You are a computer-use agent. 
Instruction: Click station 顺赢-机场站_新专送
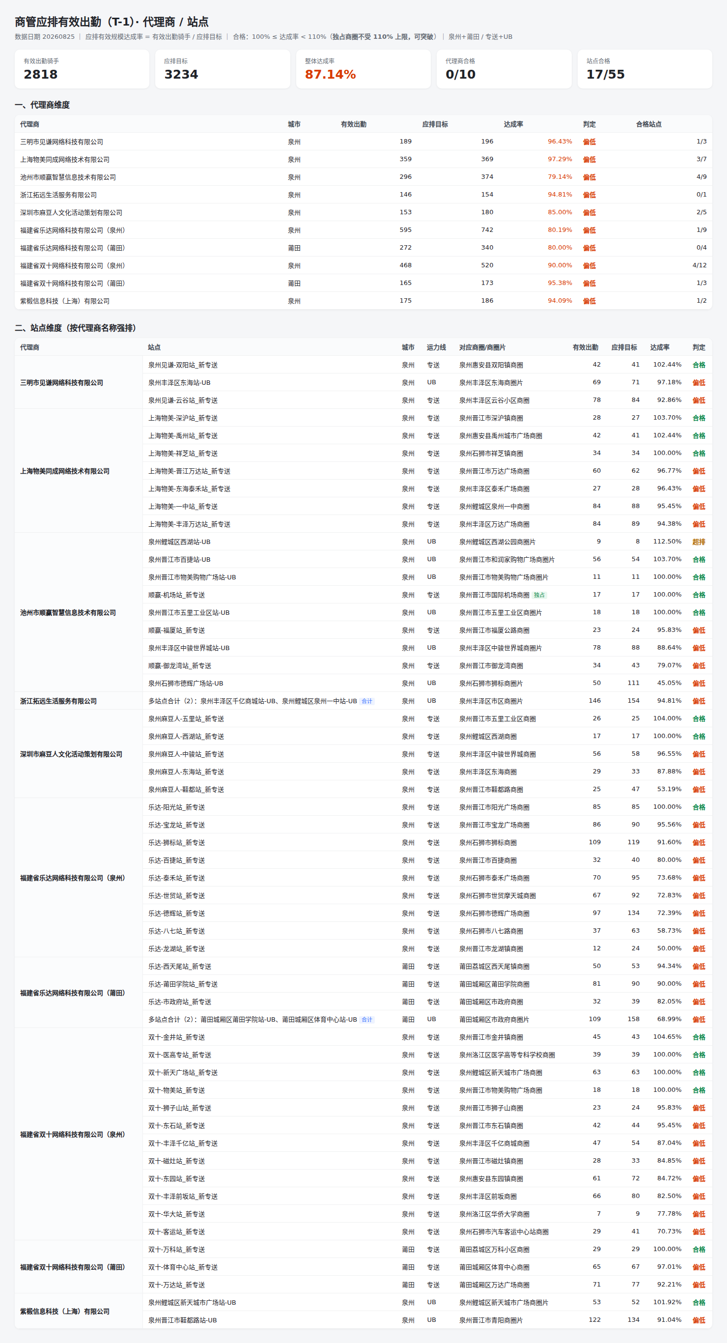(177, 595)
